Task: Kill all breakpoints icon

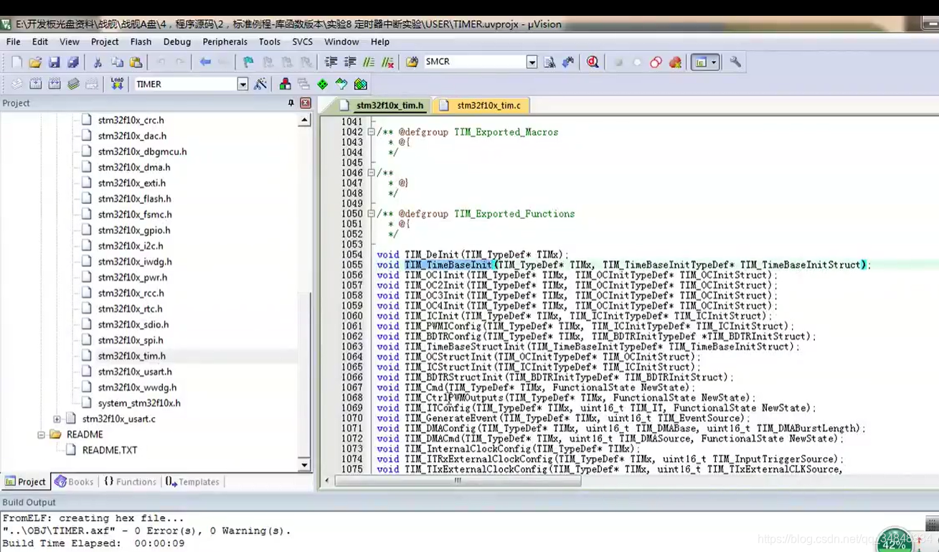Action: tap(675, 62)
